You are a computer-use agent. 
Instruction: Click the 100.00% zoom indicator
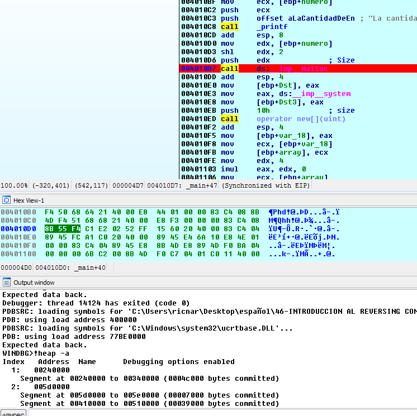pos(14,185)
